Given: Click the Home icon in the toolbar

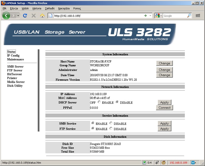Looking at the screenshot, I should point(42,16).
